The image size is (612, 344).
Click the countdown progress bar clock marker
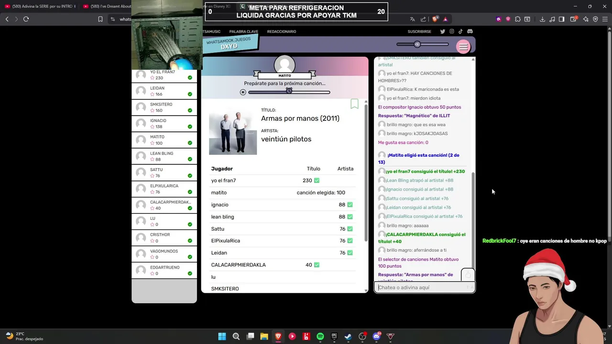tap(289, 90)
